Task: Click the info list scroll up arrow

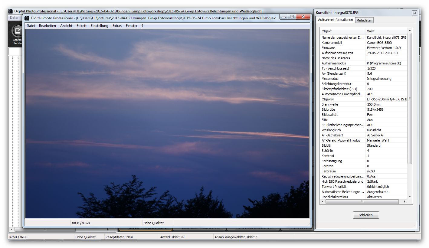Action: pyautogui.click(x=410, y=31)
